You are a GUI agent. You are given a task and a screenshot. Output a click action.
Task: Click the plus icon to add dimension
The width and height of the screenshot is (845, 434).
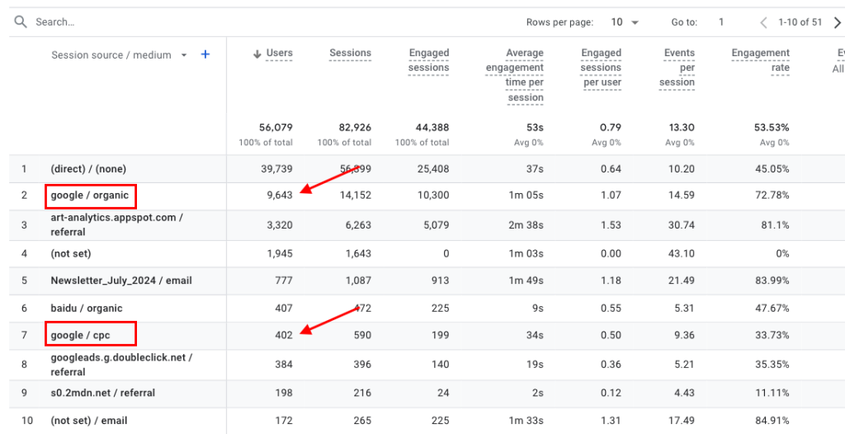205,54
